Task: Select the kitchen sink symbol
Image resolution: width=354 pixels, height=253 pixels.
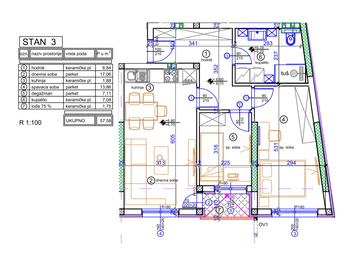Action: (131, 76)
